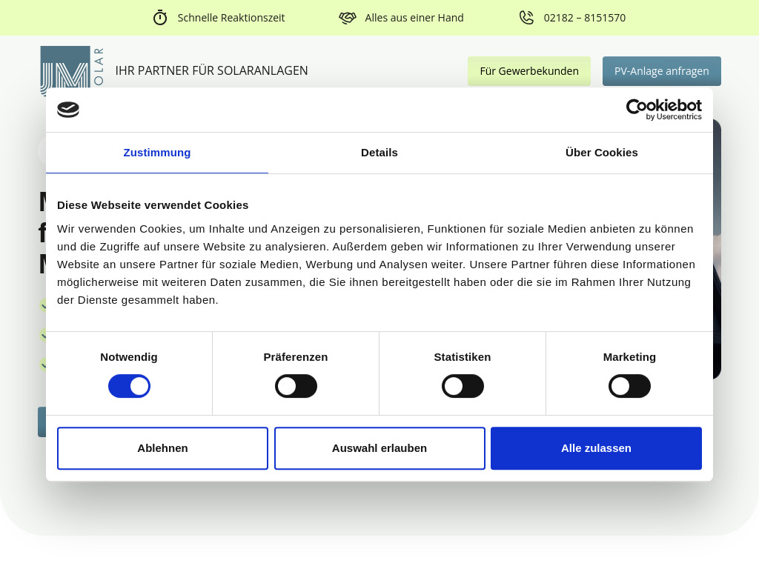Image resolution: width=759 pixels, height=569 pixels.
Task: Switch to the Details tab
Action: coord(379,153)
